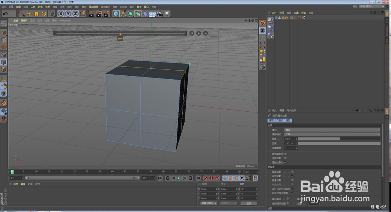The width and height of the screenshot is (391, 212).
Task: Click the Undo arrow icon
Action: (x=5, y=14)
